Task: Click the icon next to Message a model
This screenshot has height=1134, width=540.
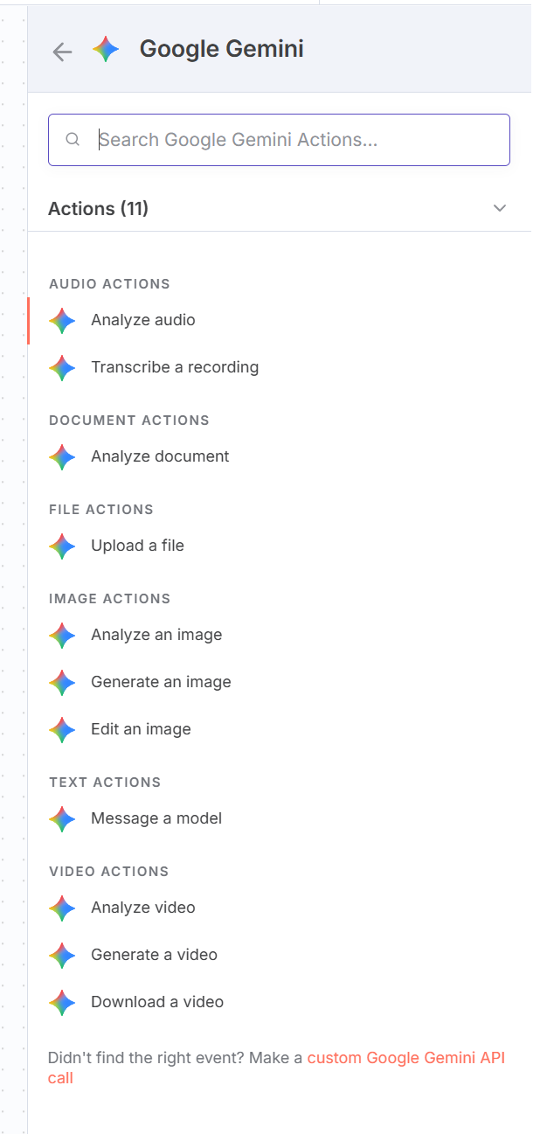Action: pyautogui.click(x=62, y=819)
